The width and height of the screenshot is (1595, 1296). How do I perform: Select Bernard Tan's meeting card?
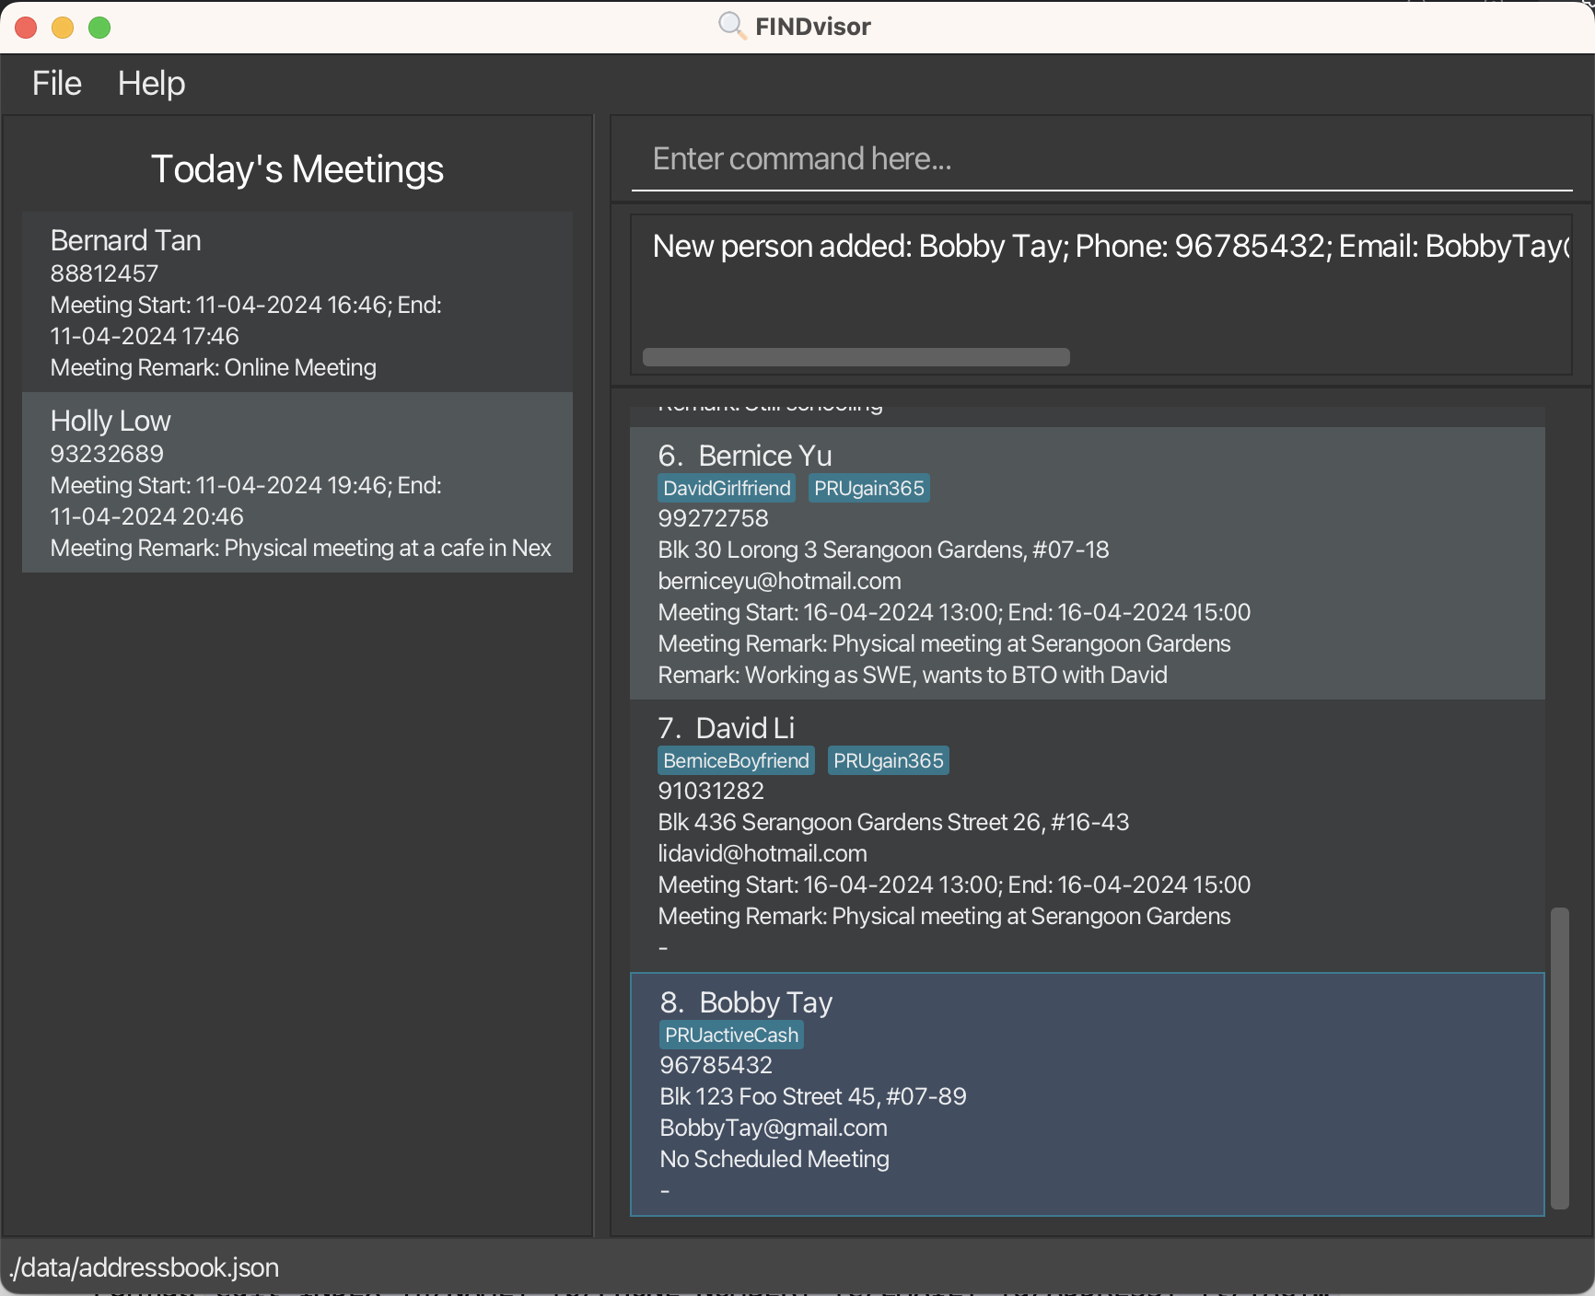(297, 302)
